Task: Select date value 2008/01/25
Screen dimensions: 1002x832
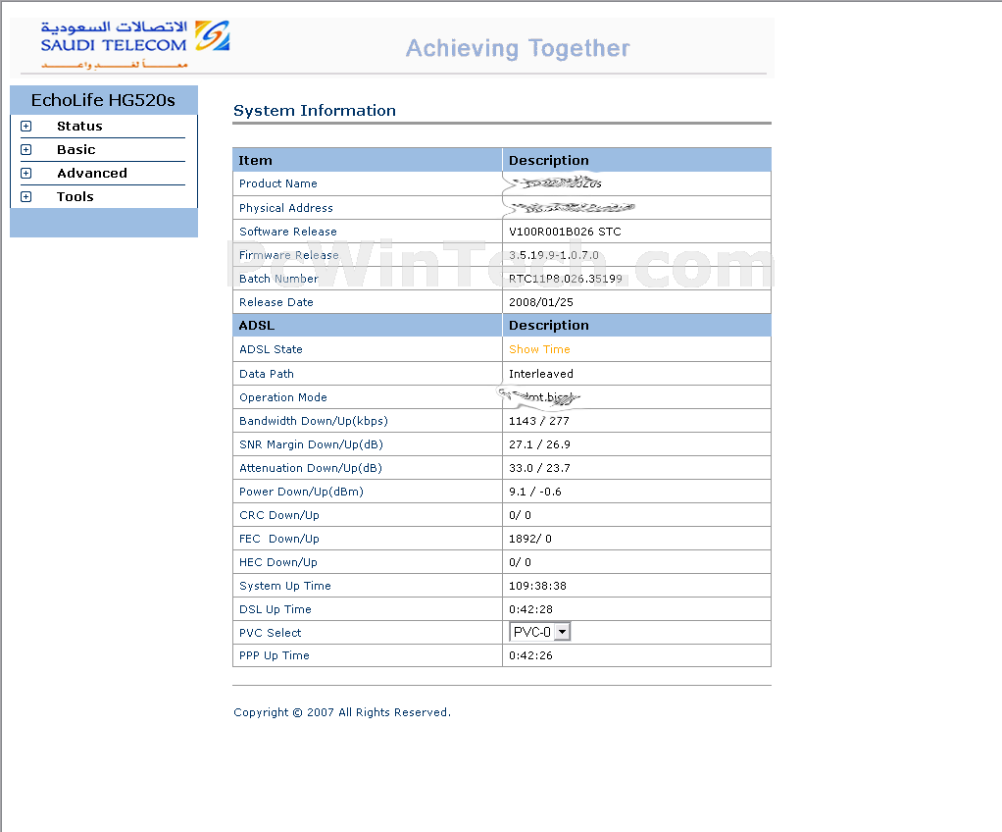Action: [x=540, y=302]
